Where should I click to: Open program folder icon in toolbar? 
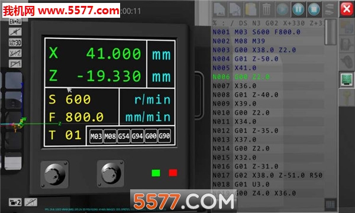click(251, 9)
